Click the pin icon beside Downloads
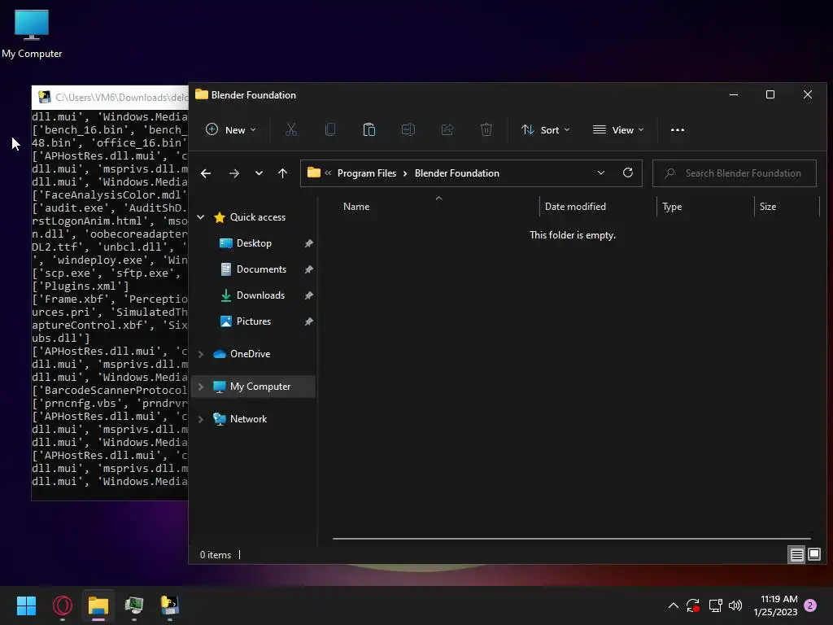The width and height of the screenshot is (833, 625). [x=308, y=295]
